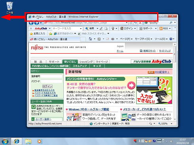The width and height of the screenshot is (194, 145).
Task: Open the ページ(P) menu
Action: click(126, 39)
